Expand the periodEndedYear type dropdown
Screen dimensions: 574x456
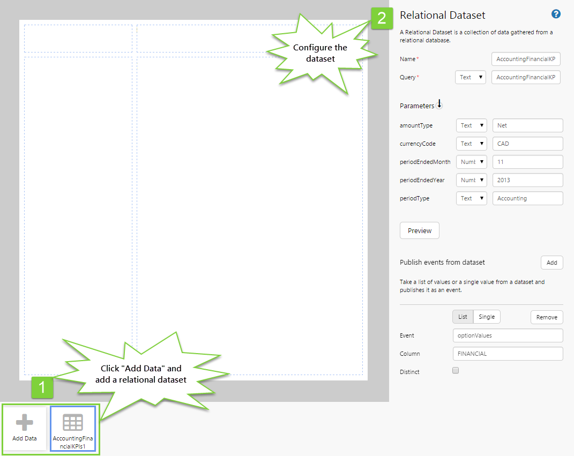(471, 180)
